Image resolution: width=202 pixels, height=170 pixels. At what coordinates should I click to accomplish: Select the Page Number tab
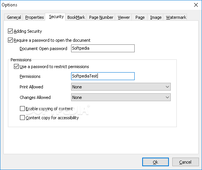101,17
